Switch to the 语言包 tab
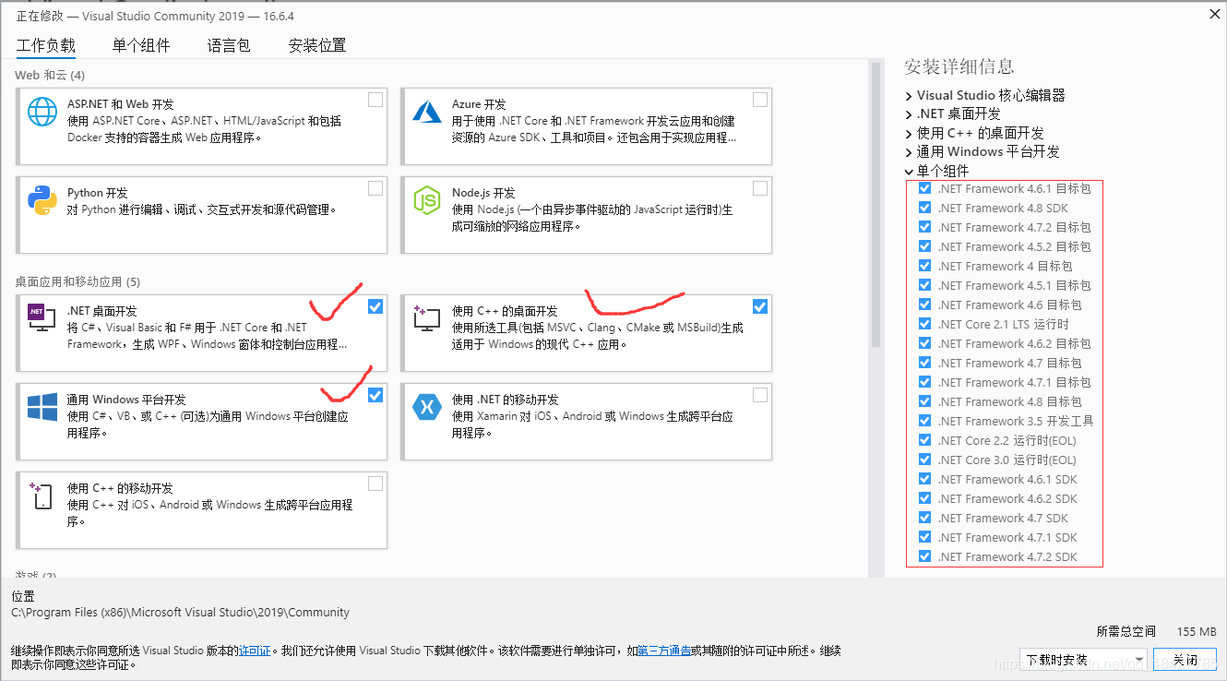The height and width of the screenshot is (681, 1227). 229,45
